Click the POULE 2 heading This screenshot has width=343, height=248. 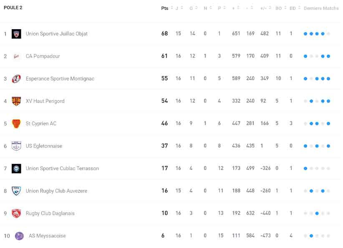[13, 8]
